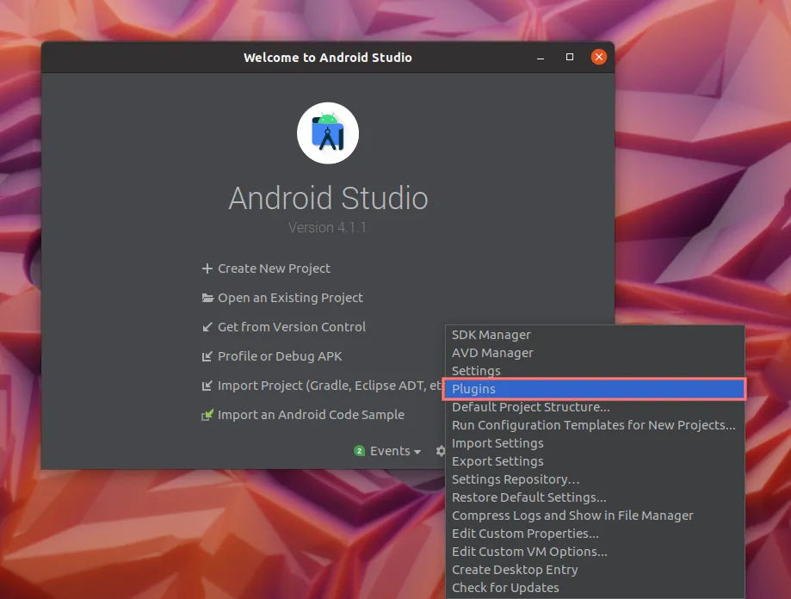Click the folder icon beside Open an Existing Project
This screenshot has width=791, height=599.
point(207,298)
